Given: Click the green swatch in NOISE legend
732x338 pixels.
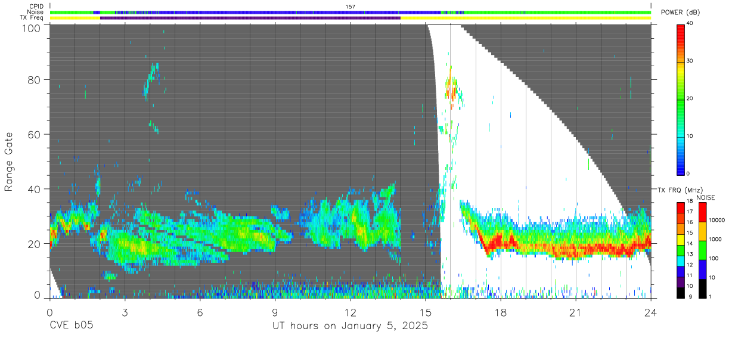Looking at the screenshot, I should 702,250.
